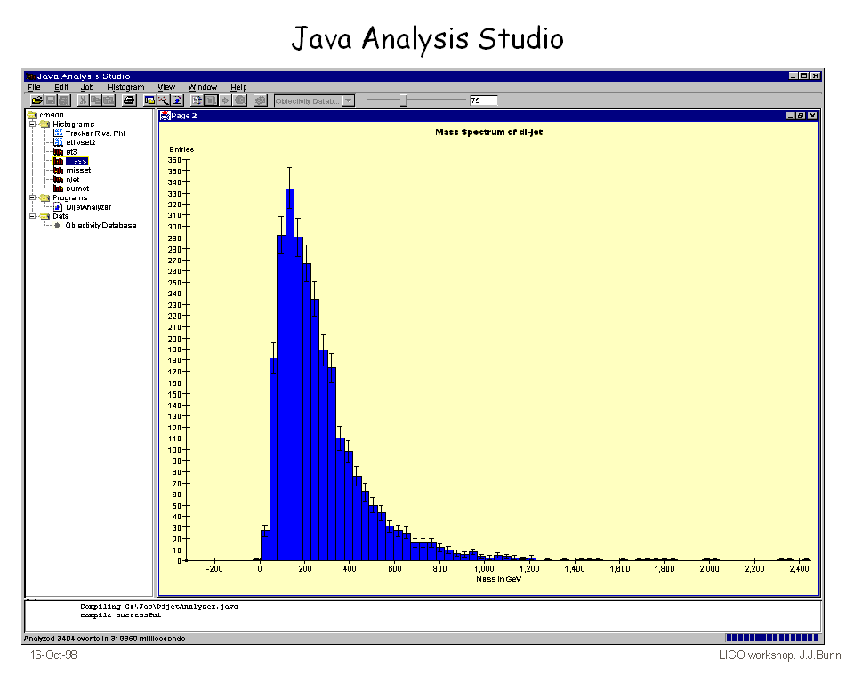Click the histogram icon next to sumet
Viewport: 854px width, 683px height.
coord(59,189)
